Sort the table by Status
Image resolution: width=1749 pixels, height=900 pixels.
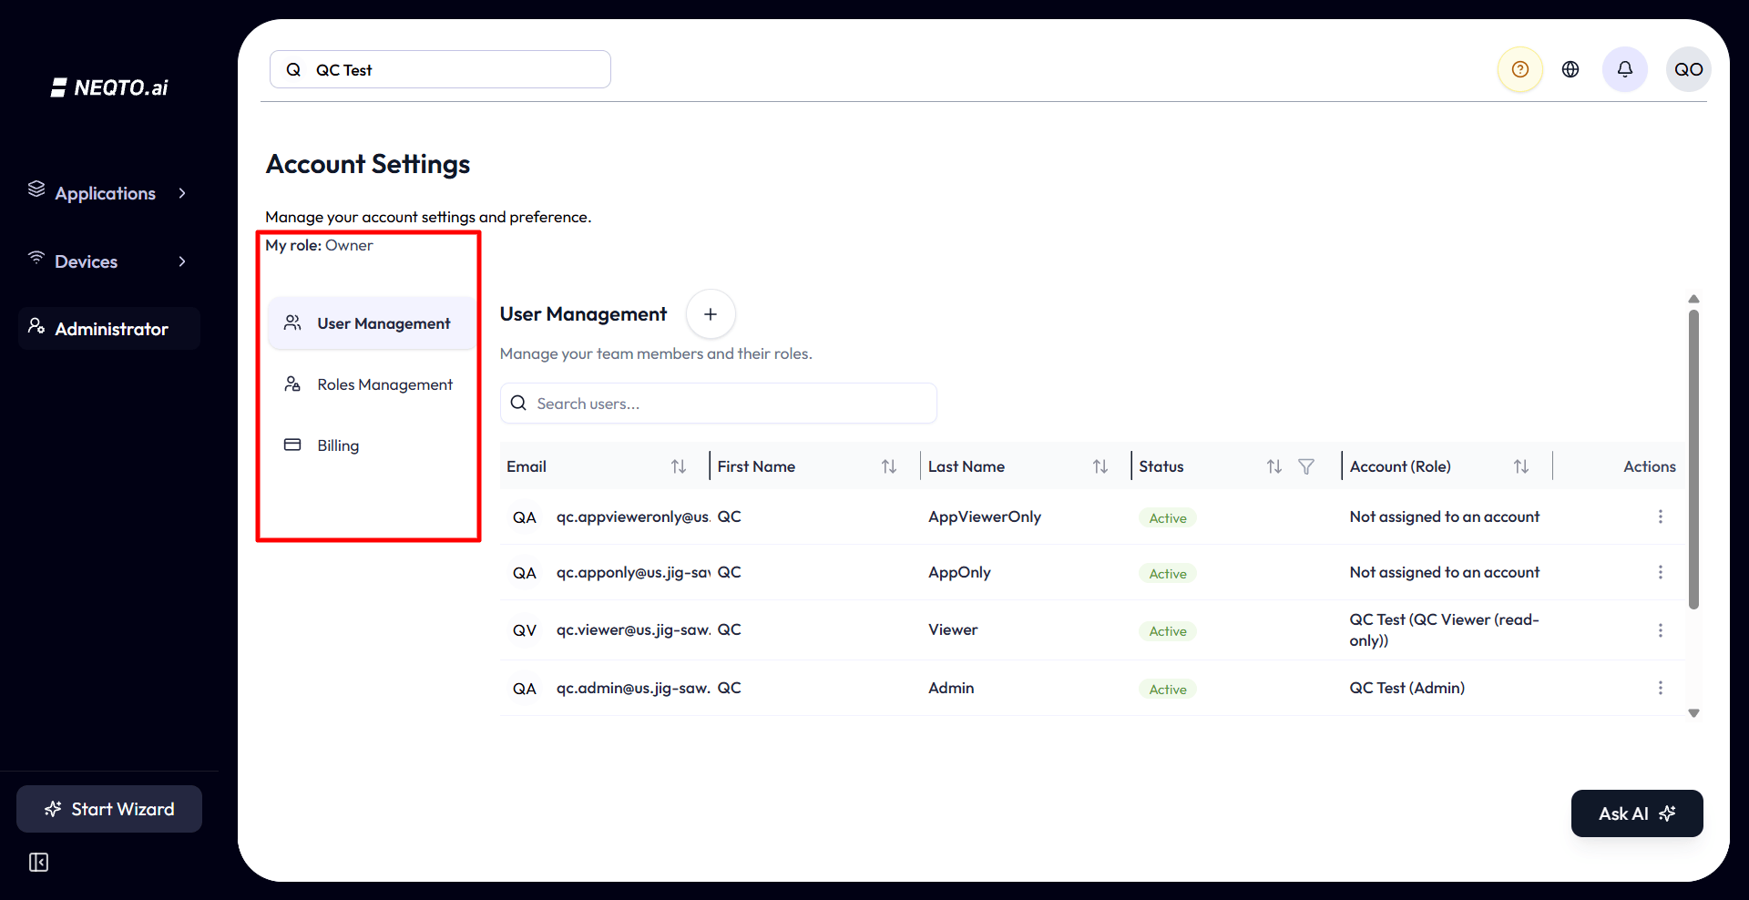(1274, 466)
